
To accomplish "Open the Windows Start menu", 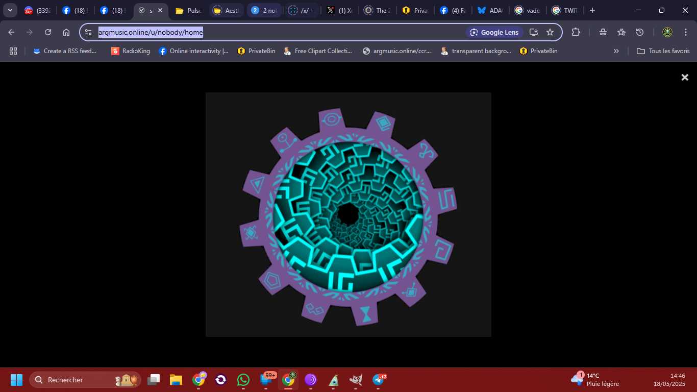I will click(x=16, y=380).
